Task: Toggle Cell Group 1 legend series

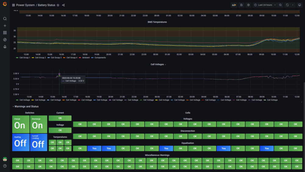Action: 23,58
